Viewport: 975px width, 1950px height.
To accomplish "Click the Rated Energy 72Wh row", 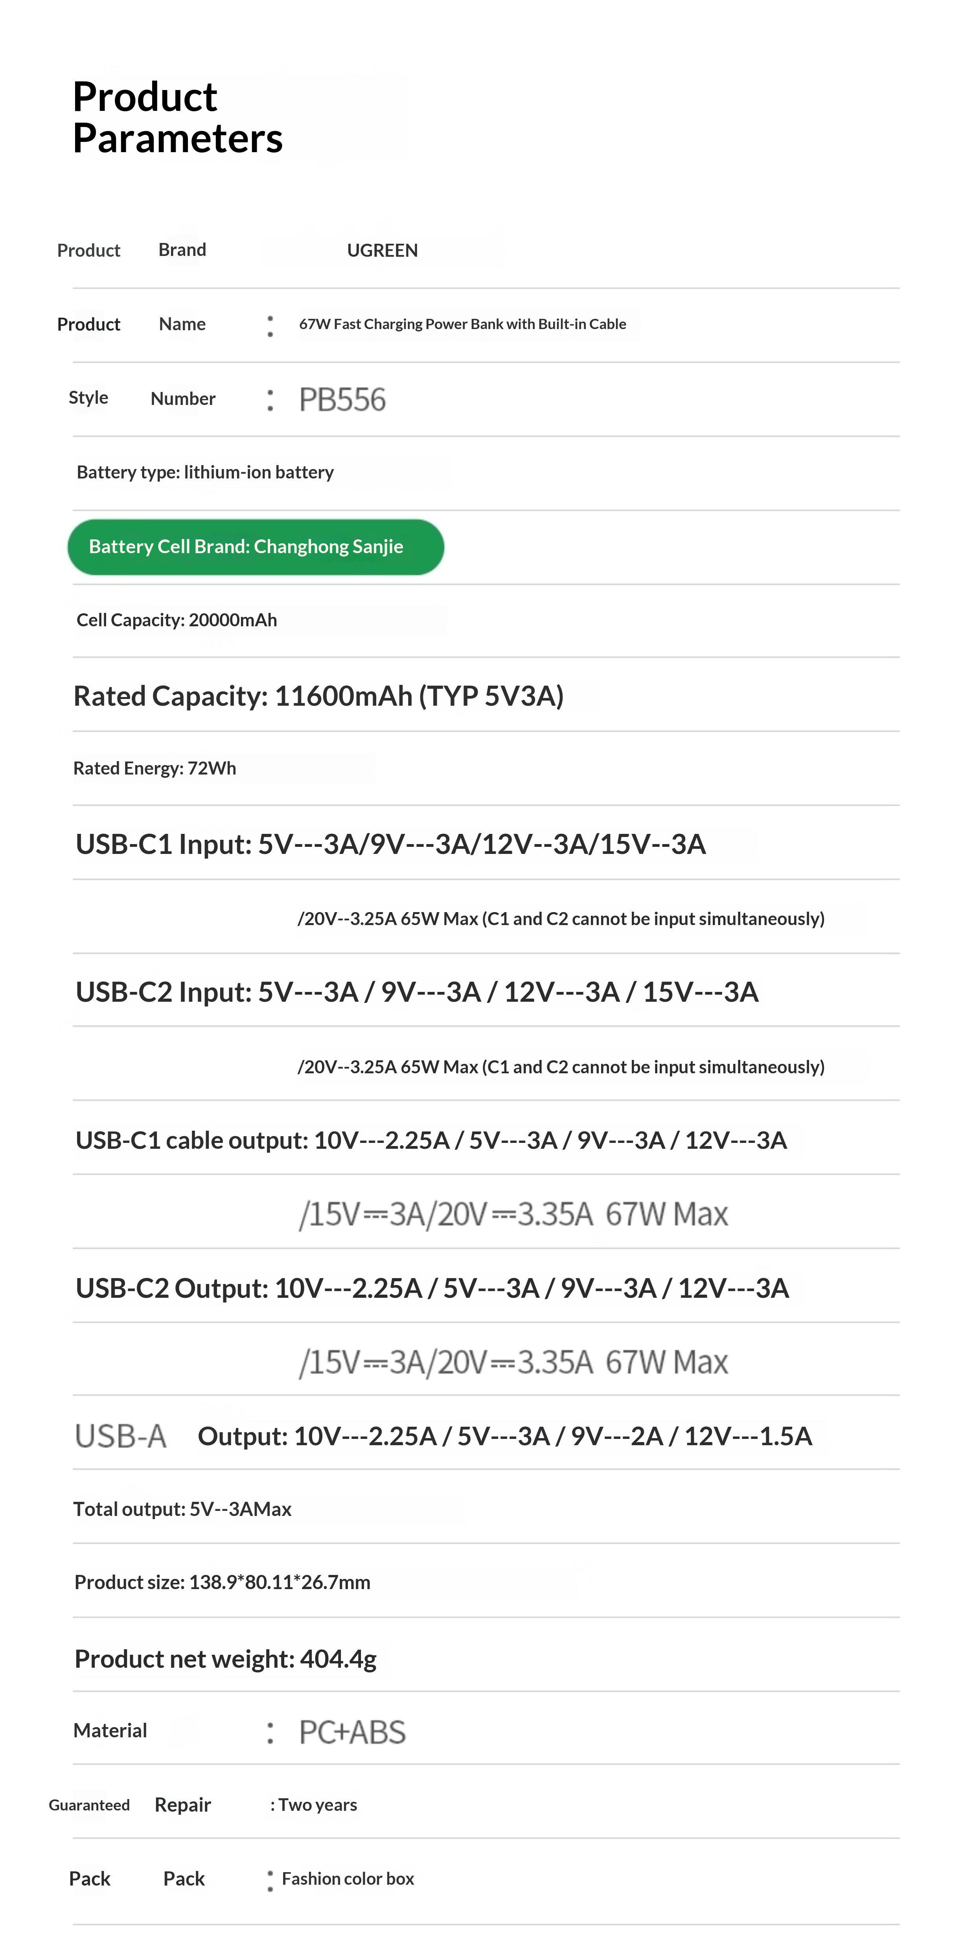I will point(155,768).
